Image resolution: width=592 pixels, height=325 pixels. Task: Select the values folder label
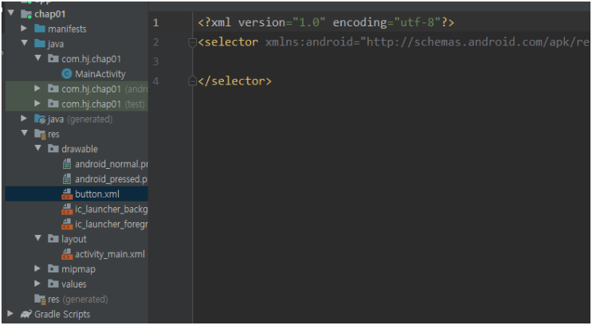[x=74, y=284]
